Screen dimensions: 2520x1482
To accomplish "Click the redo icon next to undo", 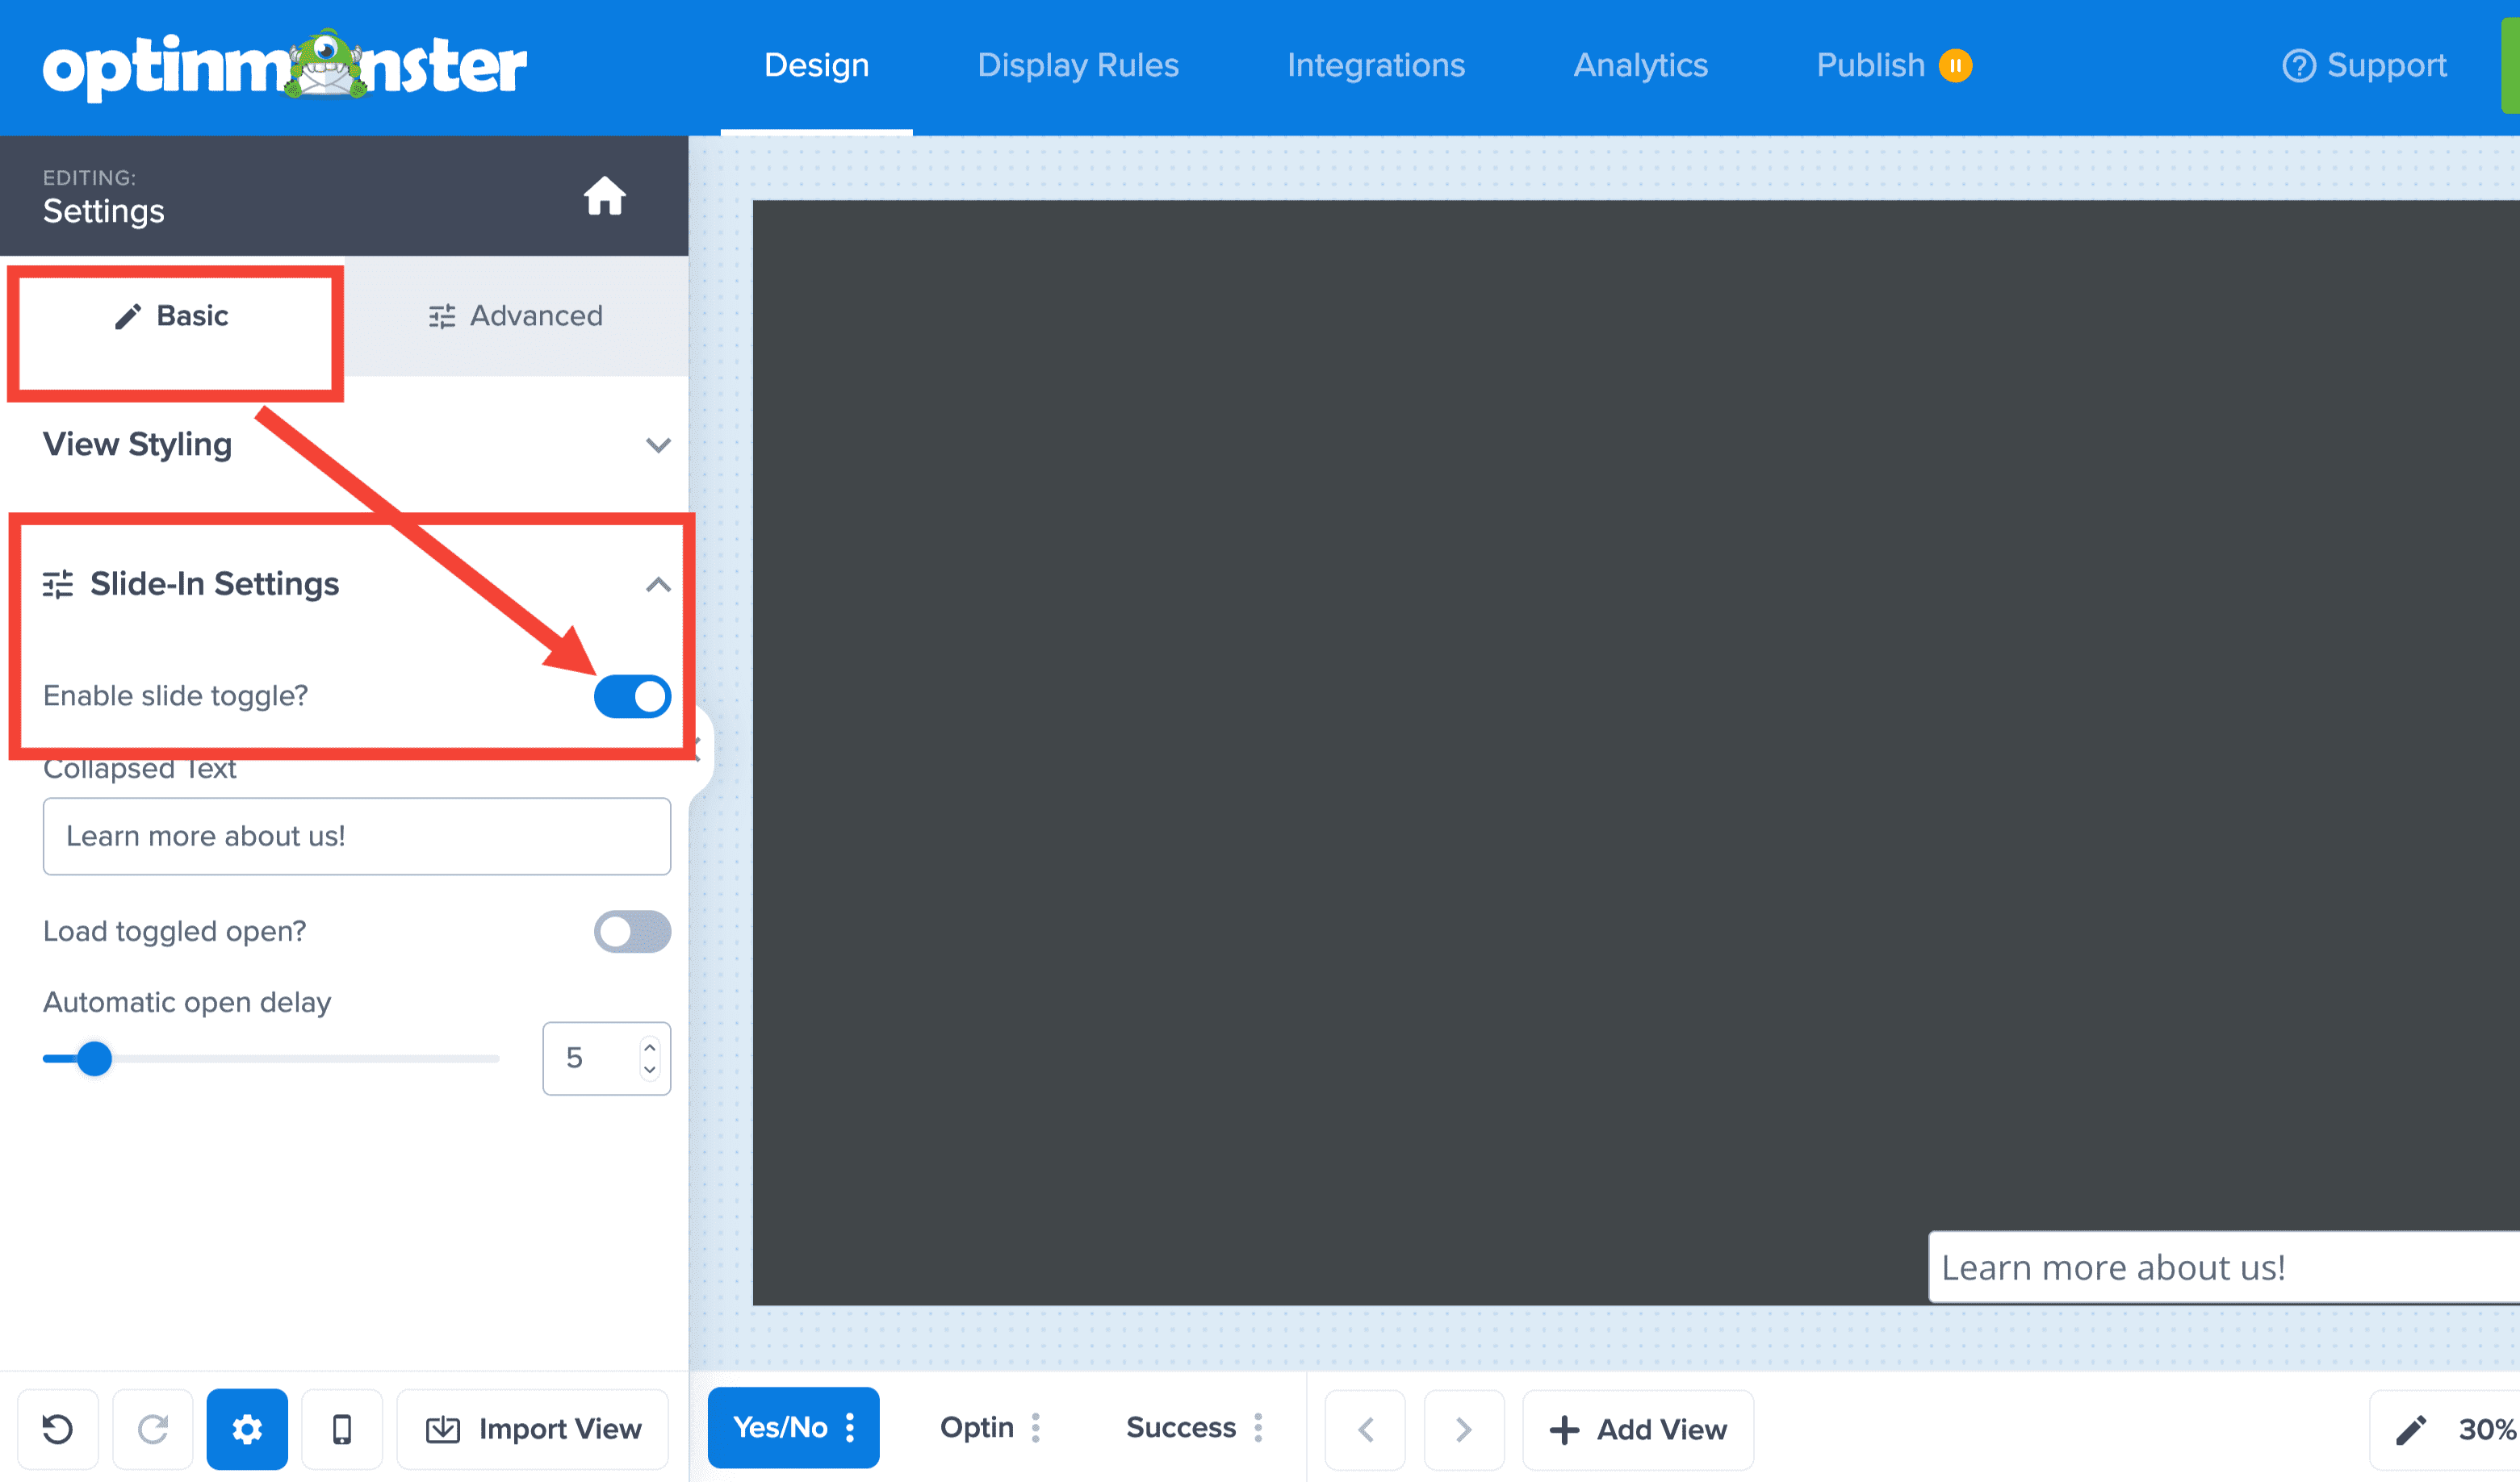I will 152,1428.
